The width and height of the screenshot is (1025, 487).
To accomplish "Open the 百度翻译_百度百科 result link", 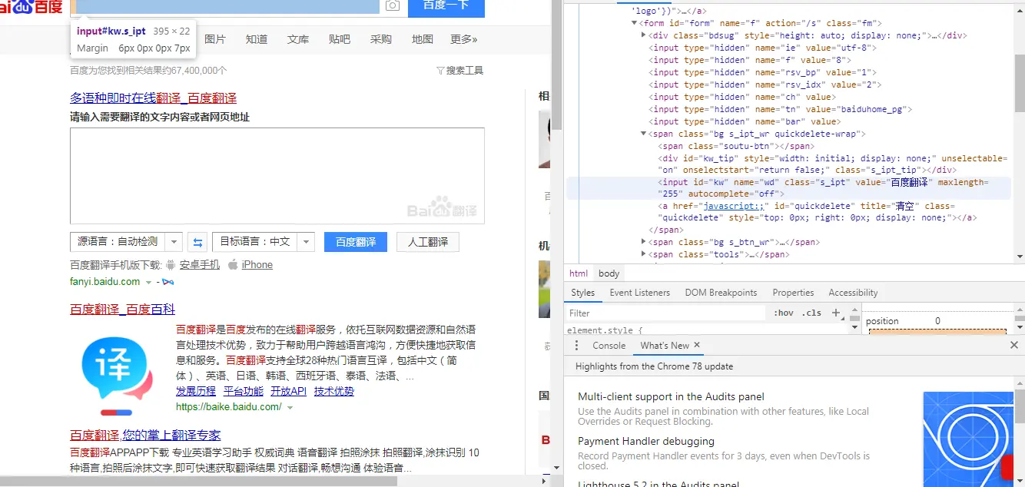I will coord(122,310).
